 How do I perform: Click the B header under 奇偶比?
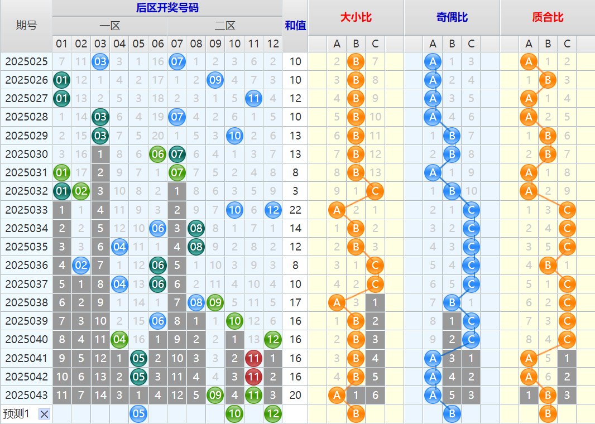click(x=452, y=44)
